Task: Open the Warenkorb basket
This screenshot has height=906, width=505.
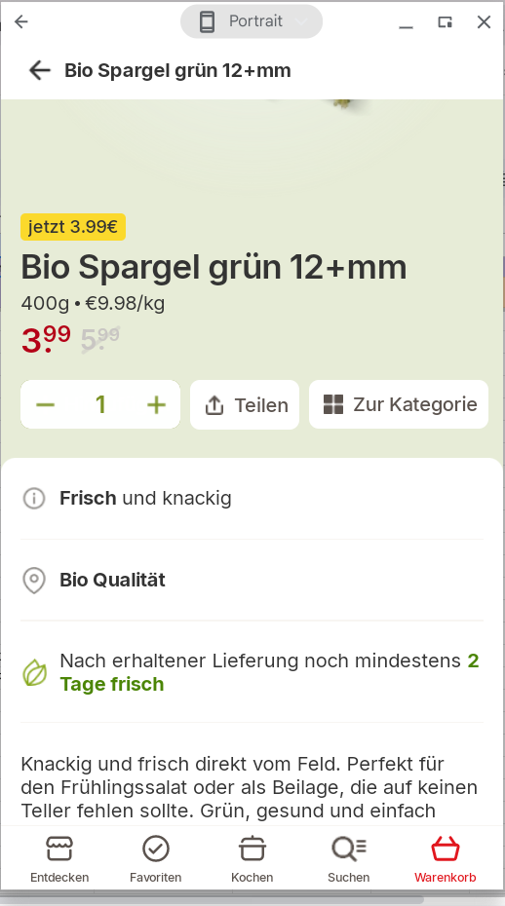Action: (446, 859)
